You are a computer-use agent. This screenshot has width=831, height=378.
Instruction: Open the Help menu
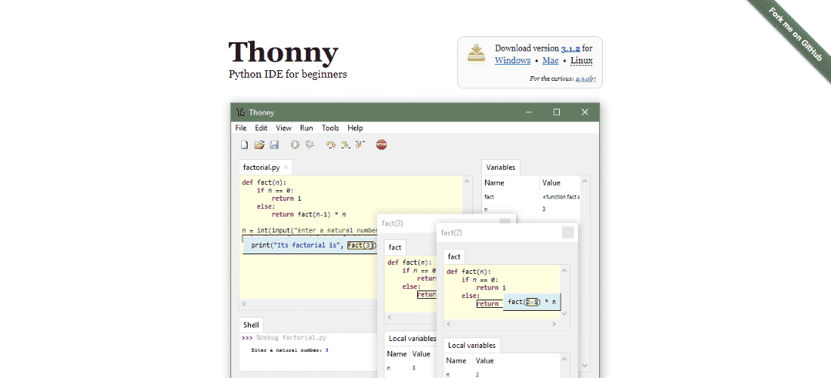pyautogui.click(x=355, y=128)
